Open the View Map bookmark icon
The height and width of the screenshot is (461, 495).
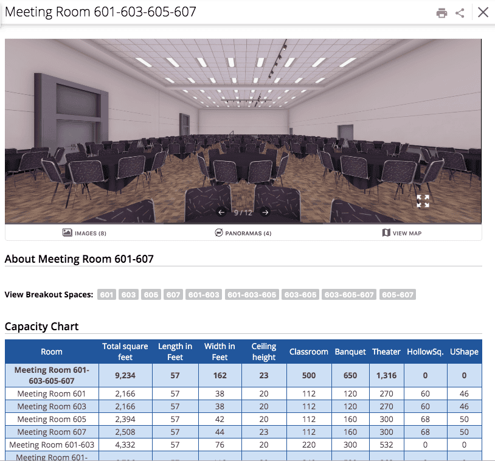386,233
